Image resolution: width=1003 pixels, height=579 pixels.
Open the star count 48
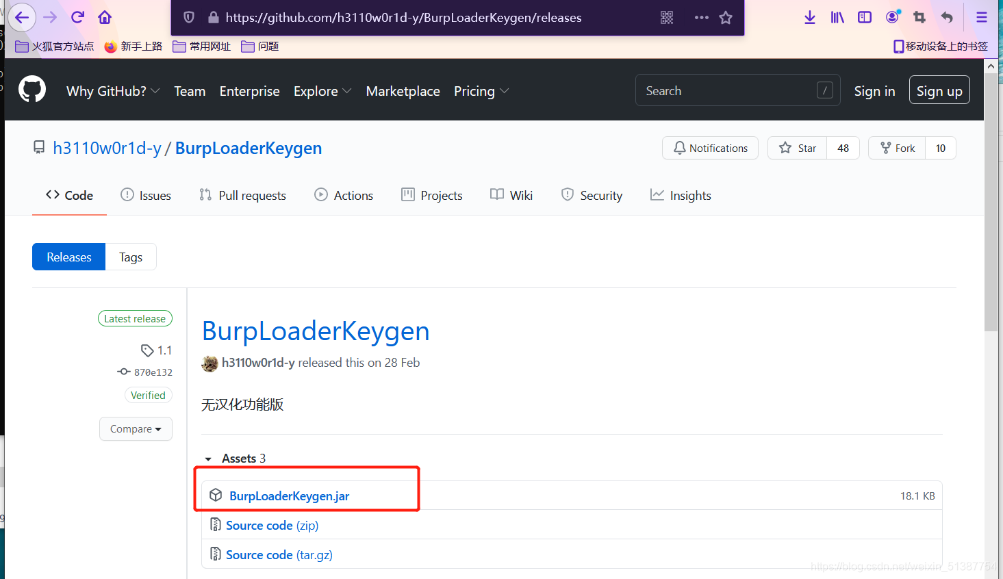click(x=843, y=148)
